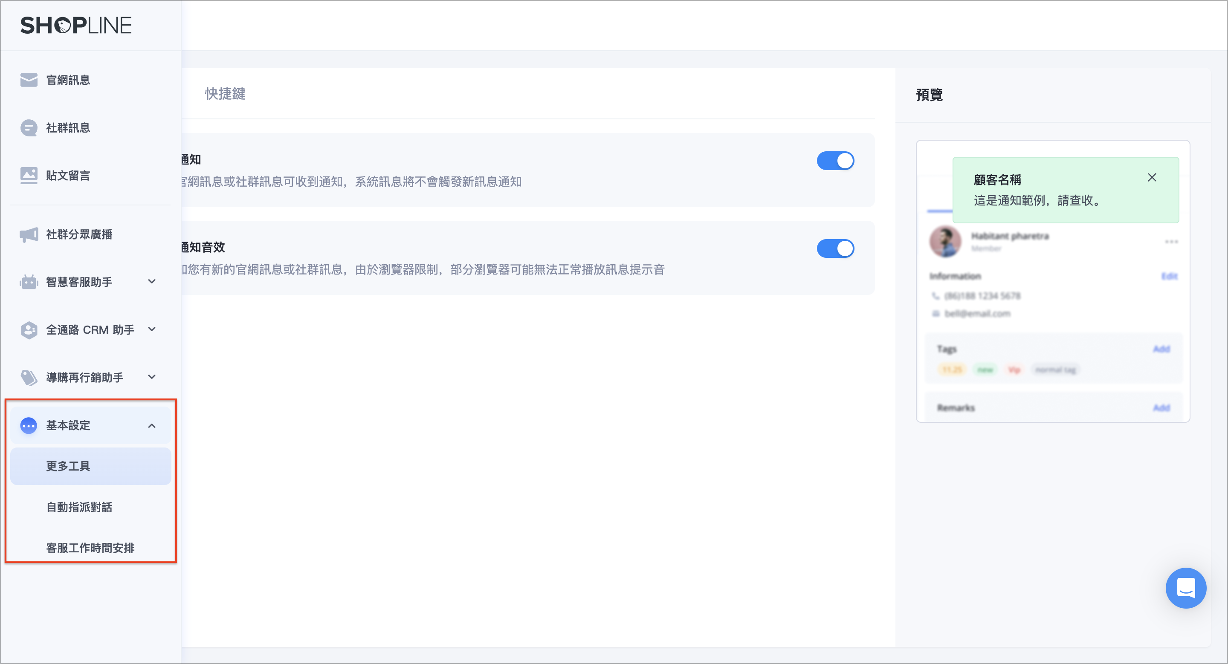Expand the 導購再行銷助手 chevron

[152, 377]
